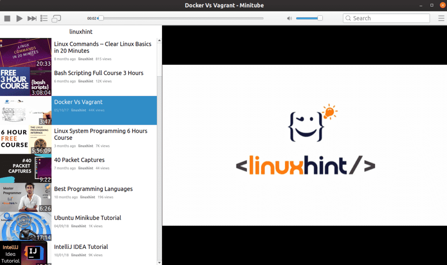The width and height of the screenshot is (447, 265).
Task: Mute audio via speaker icon
Action: click(289, 18)
